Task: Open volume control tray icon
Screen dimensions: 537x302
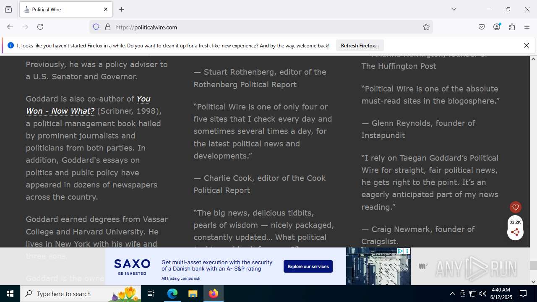Action: tap(483, 294)
